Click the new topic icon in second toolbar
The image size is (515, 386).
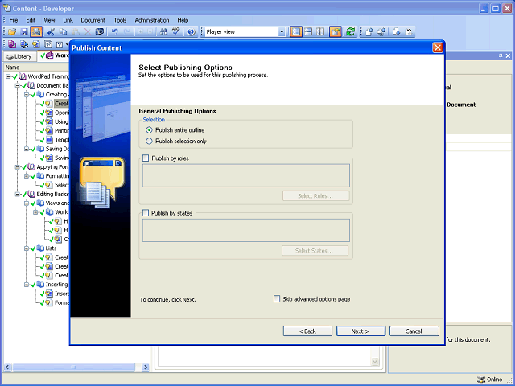[36, 44]
